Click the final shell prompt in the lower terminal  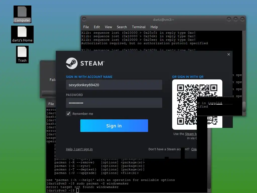coord(60,190)
